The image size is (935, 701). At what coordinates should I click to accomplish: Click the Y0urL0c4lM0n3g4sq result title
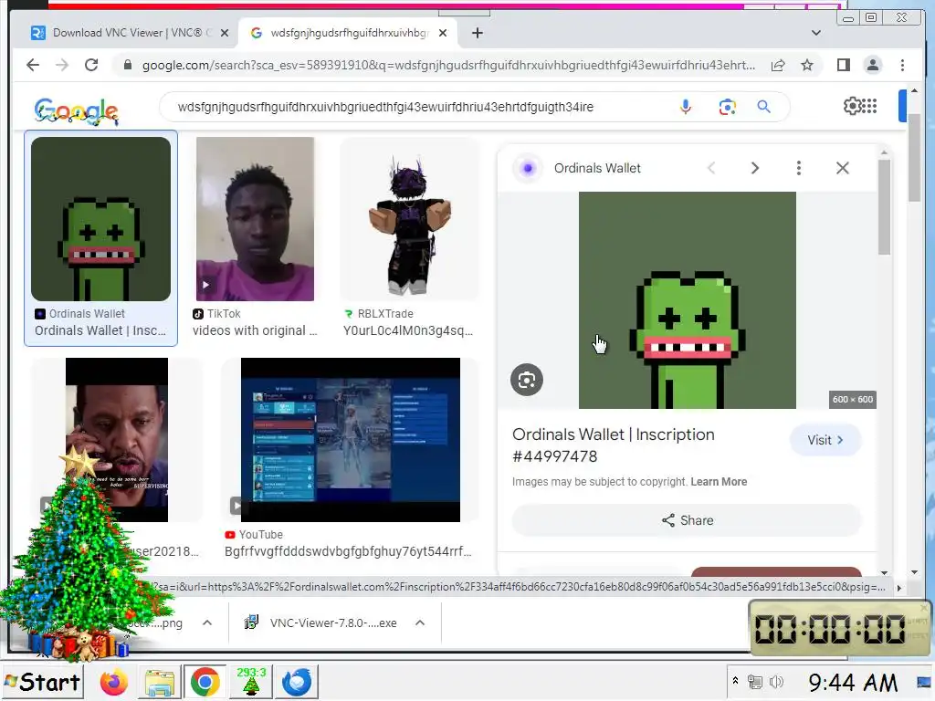pyautogui.click(x=408, y=330)
